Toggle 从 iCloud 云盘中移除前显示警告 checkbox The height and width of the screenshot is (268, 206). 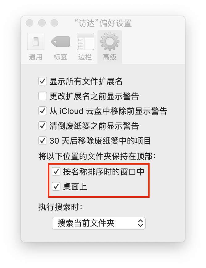click(43, 111)
